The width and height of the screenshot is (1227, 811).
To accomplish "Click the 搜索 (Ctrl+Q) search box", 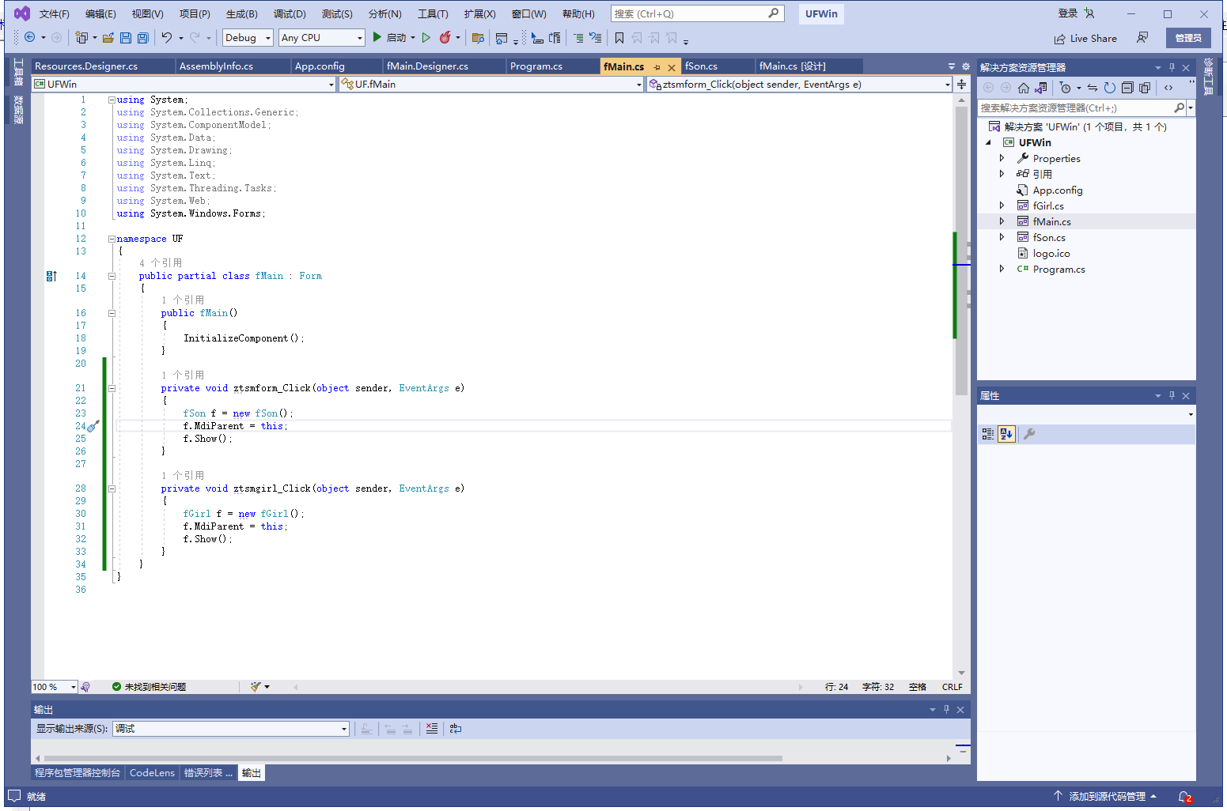I will (x=697, y=13).
